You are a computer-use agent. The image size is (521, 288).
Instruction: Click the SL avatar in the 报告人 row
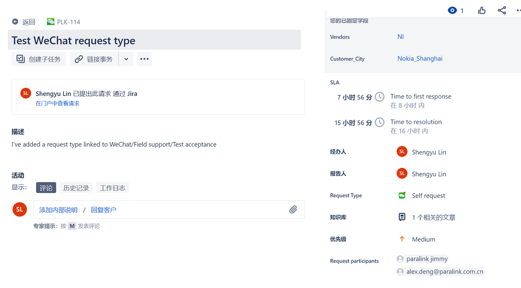pos(402,174)
